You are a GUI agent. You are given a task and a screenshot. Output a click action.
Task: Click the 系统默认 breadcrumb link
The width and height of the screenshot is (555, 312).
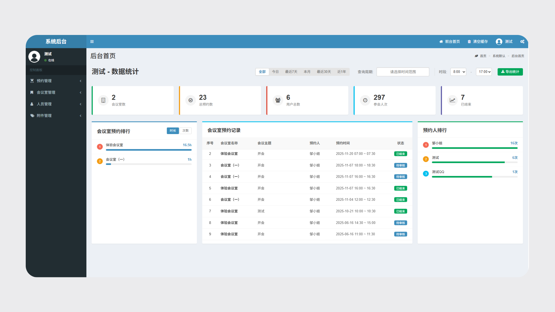tap(499, 56)
